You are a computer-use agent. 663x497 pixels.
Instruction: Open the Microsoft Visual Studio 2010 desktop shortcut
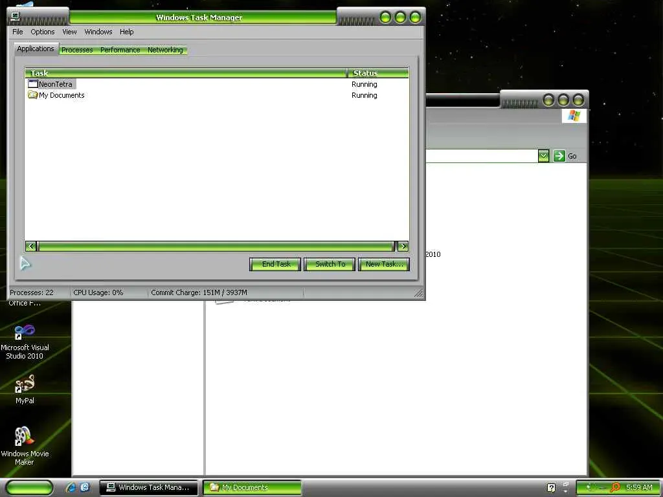pos(25,342)
